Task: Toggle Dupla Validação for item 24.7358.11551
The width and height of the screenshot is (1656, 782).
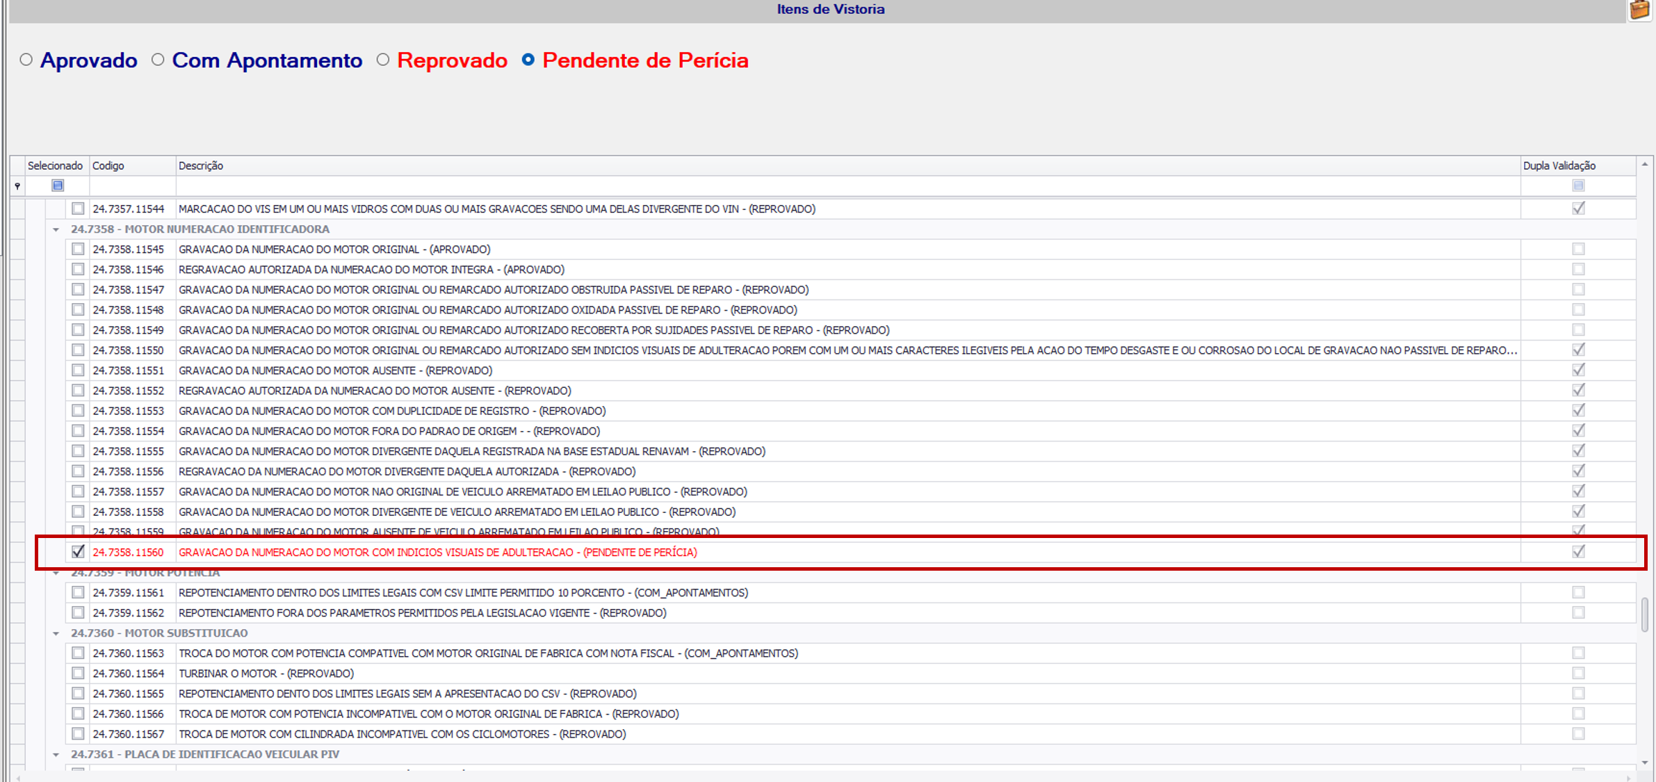Action: point(1578,370)
